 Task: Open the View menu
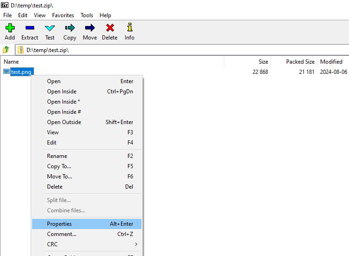click(40, 15)
